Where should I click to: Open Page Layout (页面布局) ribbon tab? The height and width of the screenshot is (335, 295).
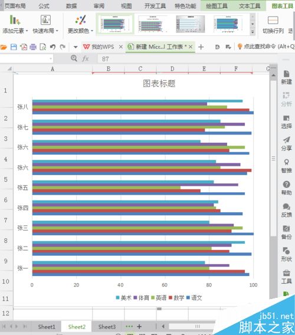(x=15, y=6)
